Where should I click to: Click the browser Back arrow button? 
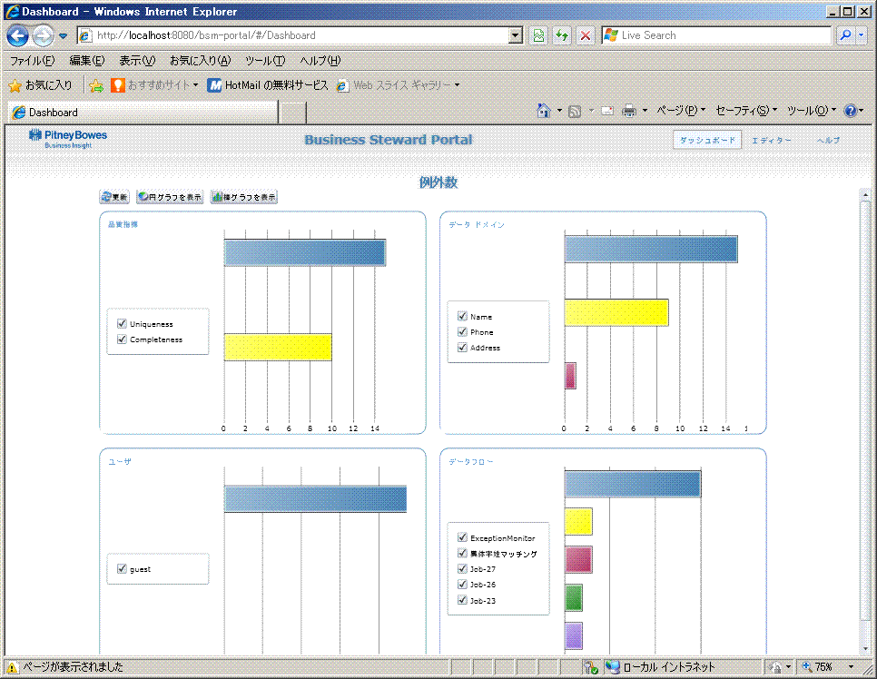(17, 35)
